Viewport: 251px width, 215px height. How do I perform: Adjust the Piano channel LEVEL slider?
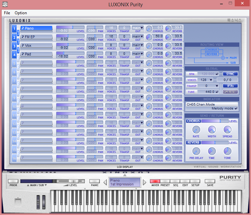pos(70,27)
